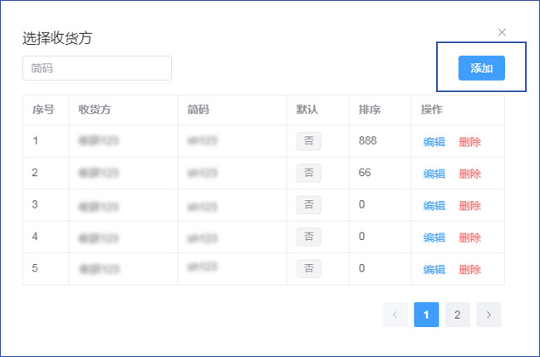Click 编辑 for row number 5
This screenshot has height=357, width=540.
(x=434, y=269)
